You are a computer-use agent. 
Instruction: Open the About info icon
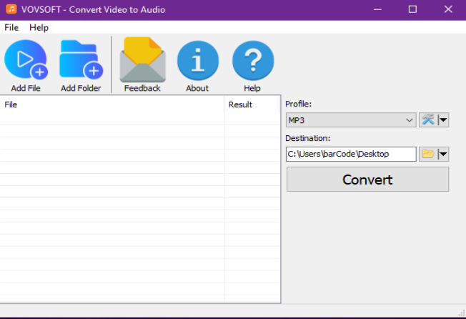coord(198,61)
